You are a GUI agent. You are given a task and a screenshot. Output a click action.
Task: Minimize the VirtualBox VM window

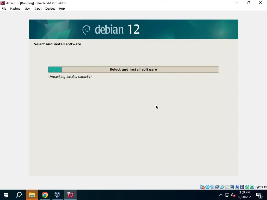coord(237,3)
